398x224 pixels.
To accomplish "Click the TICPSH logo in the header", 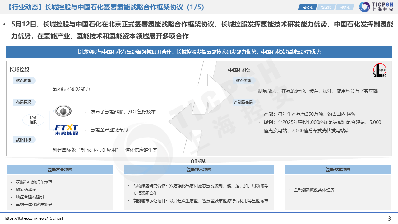I will pyautogui.click(x=376, y=7).
